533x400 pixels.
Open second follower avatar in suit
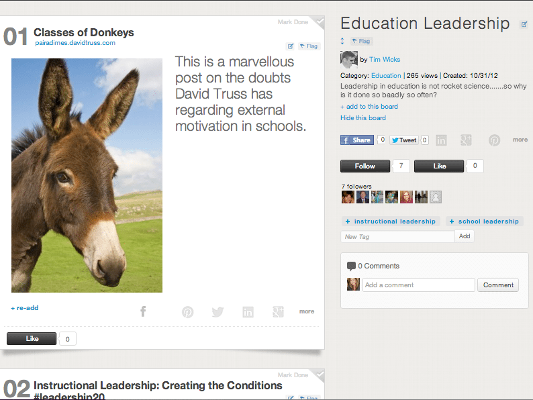click(362, 197)
